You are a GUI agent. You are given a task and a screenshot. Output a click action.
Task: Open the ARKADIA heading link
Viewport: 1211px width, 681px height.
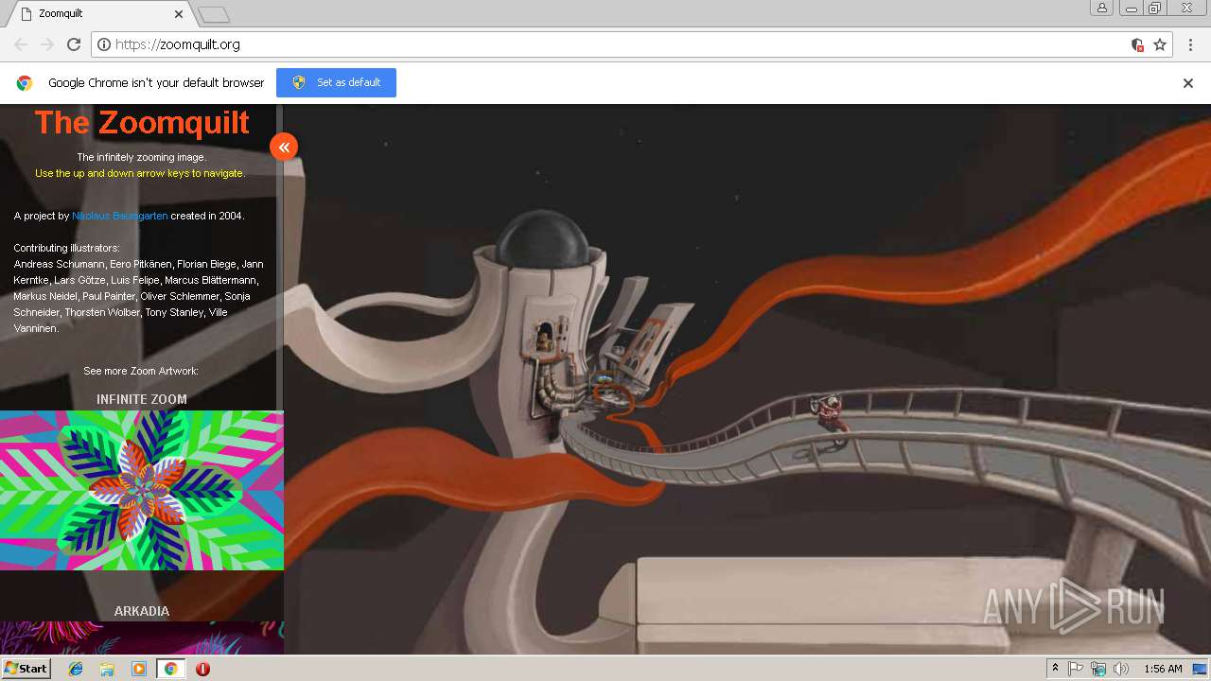pos(142,611)
